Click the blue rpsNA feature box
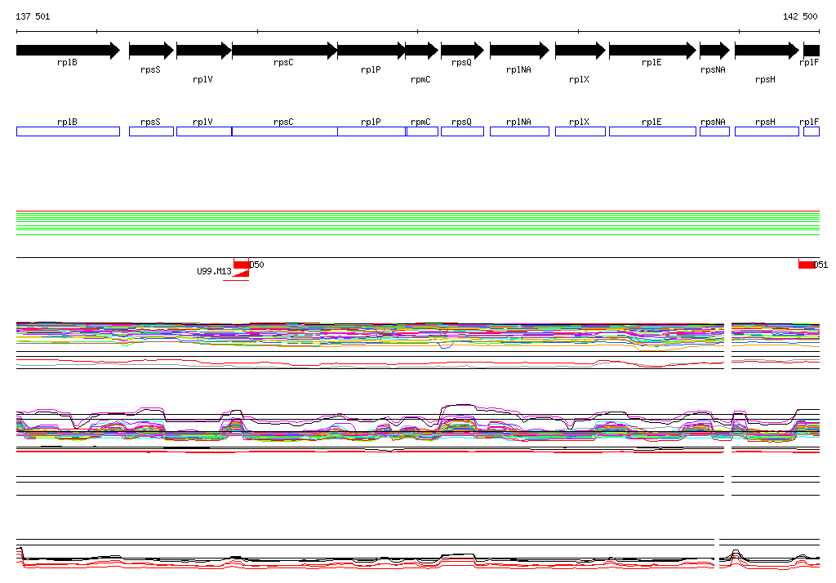Image resolution: width=836 pixels, height=583 pixels. pyautogui.click(x=714, y=131)
